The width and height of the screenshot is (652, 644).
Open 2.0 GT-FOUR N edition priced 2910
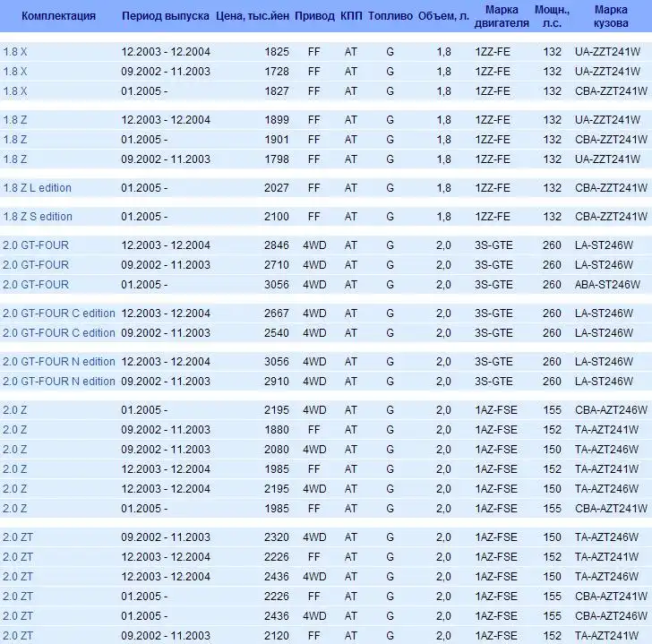pyautogui.click(x=59, y=382)
